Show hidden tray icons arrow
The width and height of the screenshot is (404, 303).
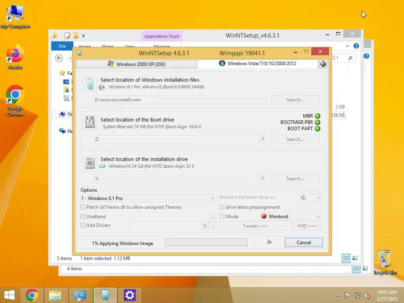tap(338, 296)
